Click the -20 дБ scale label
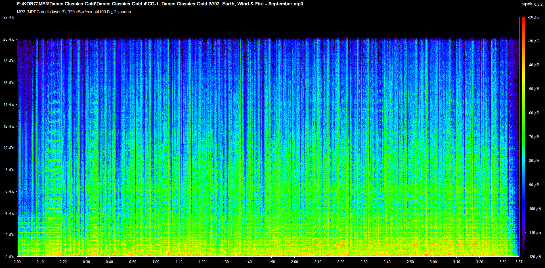The height and width of the screenshot is (268, 545). click(533, 17)
